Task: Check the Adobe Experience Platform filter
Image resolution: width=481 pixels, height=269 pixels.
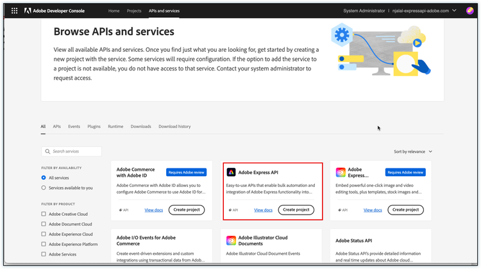Action: (x=44, y=245)
